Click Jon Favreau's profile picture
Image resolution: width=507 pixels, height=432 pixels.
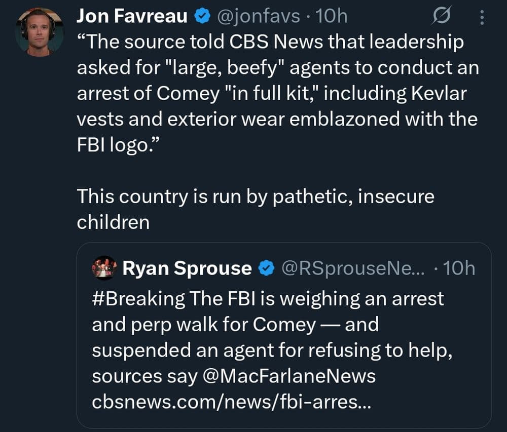point(40,31)
